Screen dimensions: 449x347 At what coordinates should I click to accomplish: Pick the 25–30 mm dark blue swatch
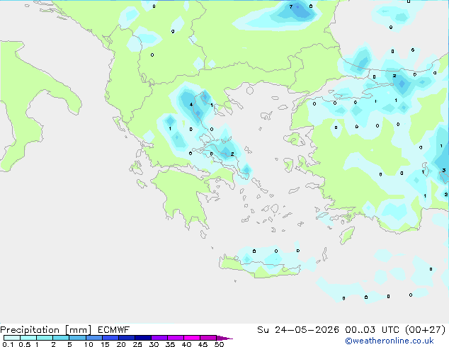tap(142, 338)
